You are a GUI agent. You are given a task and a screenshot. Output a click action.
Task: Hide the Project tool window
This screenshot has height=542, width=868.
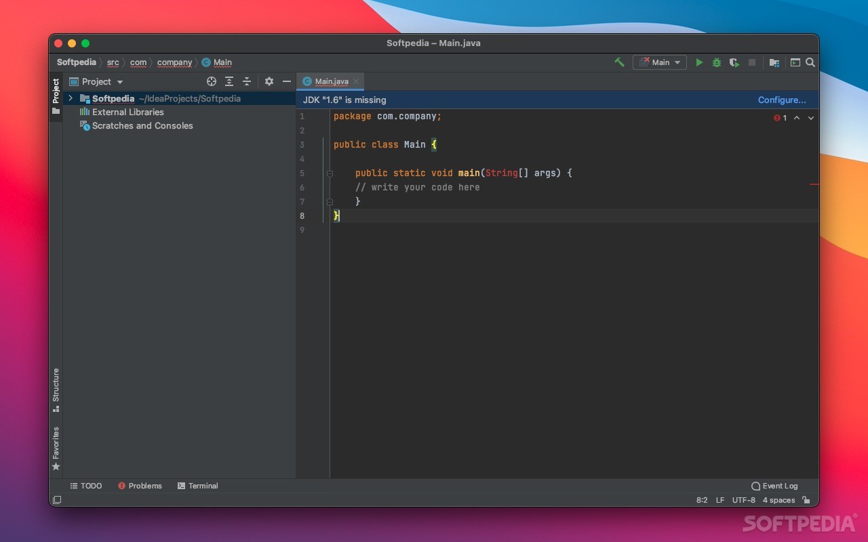(287, 81)
